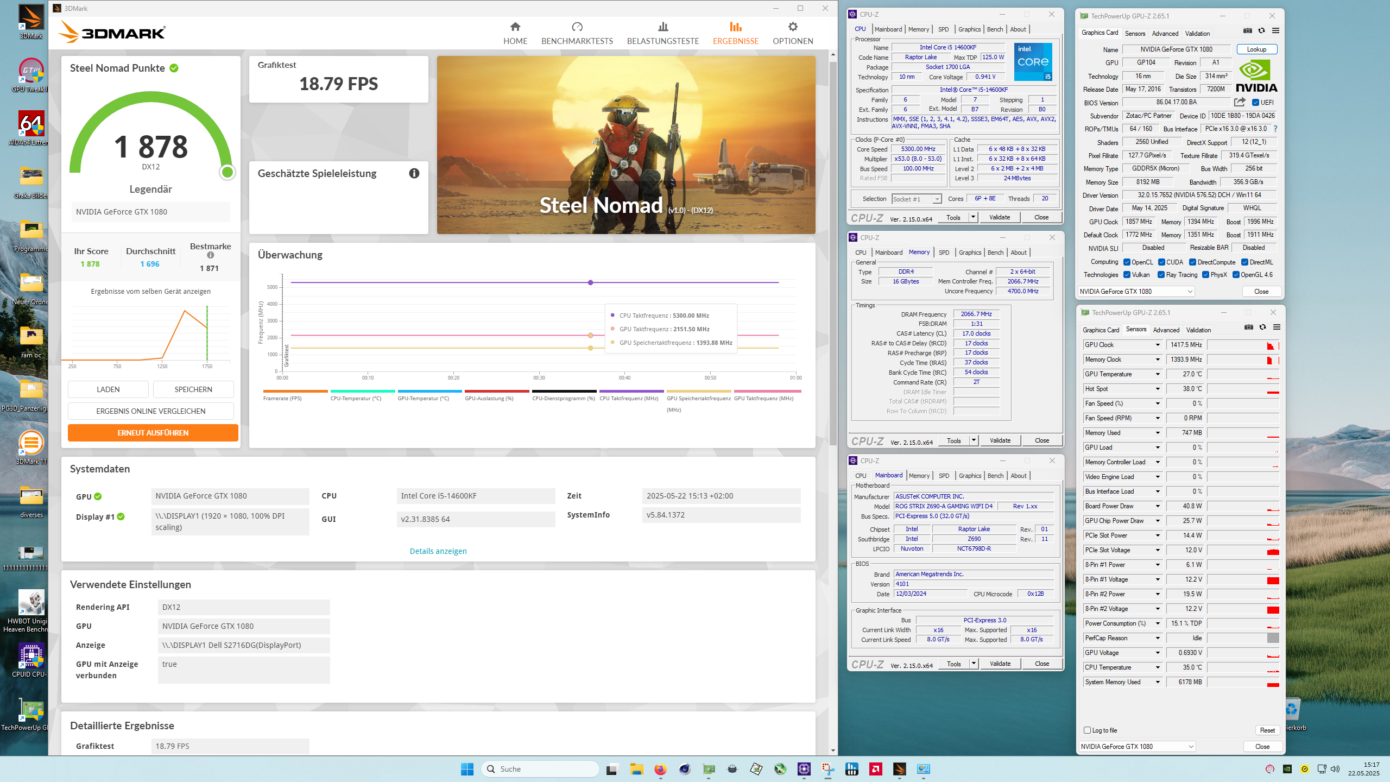Image resolution: width=1390 pixels, height=782 pixels.
Task: Toggle the DirectCompute checkbox
Action: [1192, 262]
